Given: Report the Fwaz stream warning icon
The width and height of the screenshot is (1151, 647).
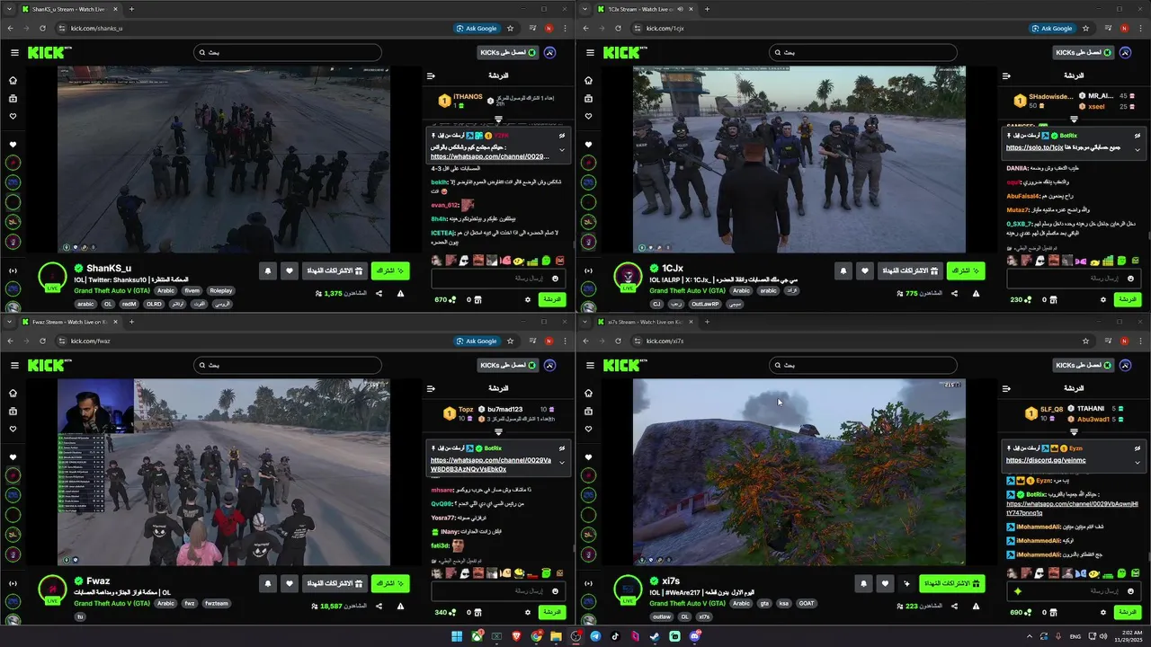Looking at the screenshot, I should click(x=400, y=607).
